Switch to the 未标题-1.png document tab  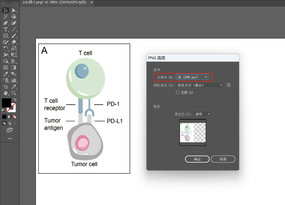click(x=54, y=3)
